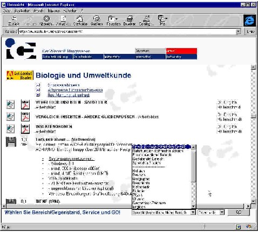
Task: Select Englisch at the list bottom
Action: click(139, 207)
